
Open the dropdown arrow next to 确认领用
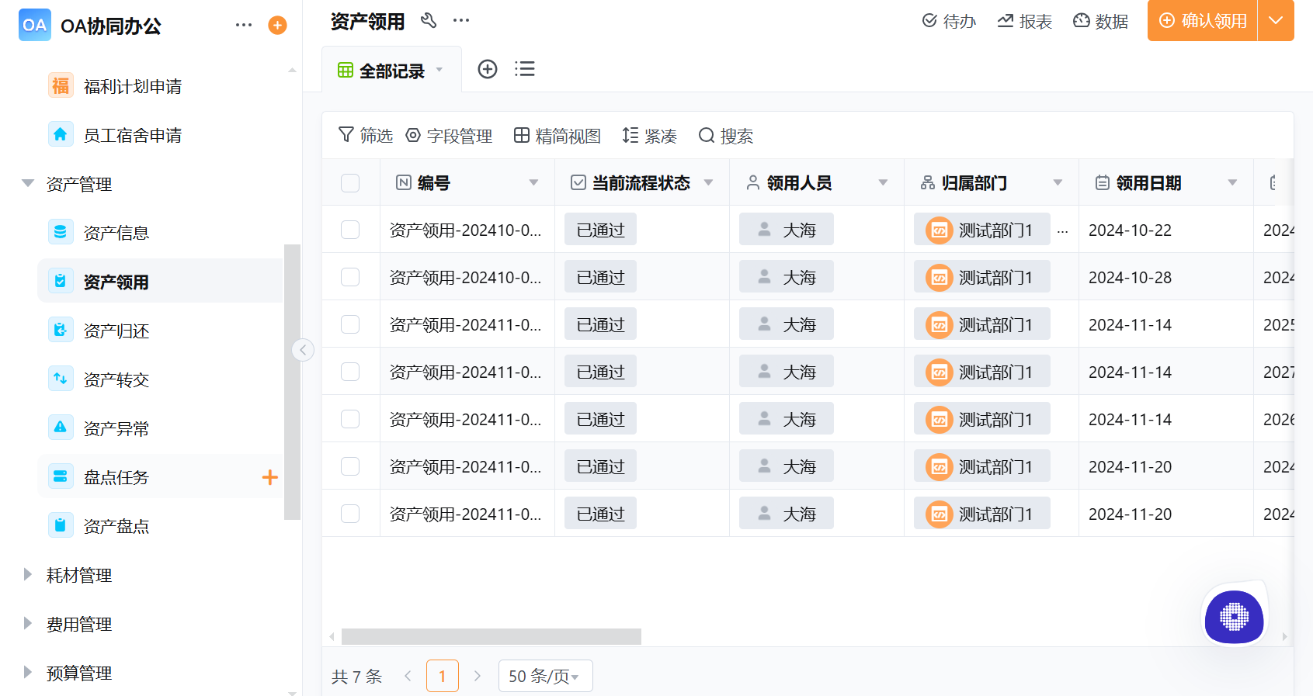pos(1276,21)
